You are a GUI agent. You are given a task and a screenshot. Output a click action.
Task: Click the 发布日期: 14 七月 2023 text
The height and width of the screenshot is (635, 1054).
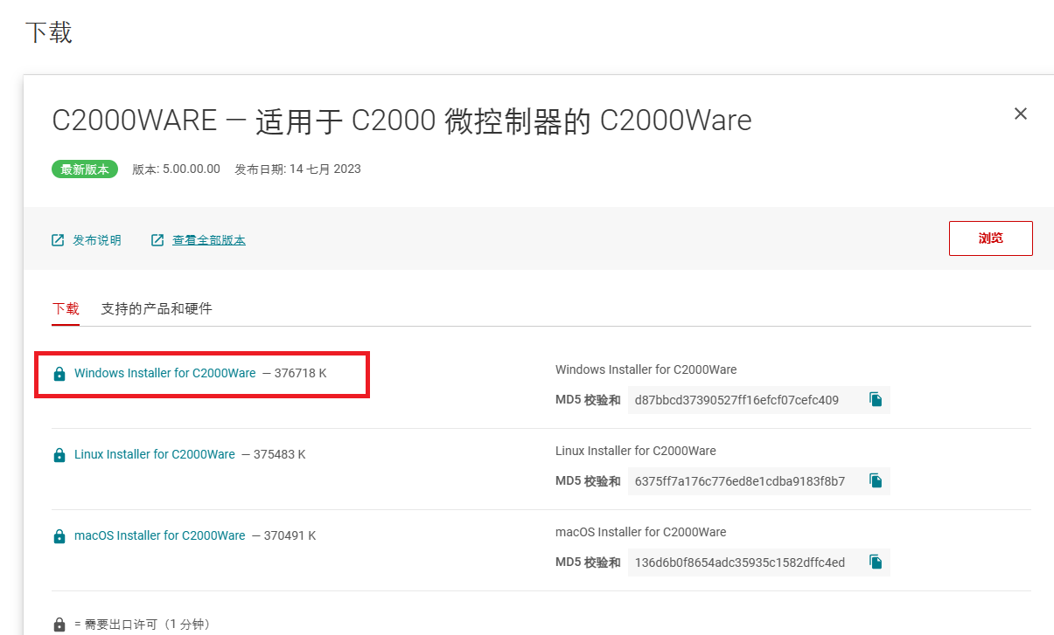297,169
